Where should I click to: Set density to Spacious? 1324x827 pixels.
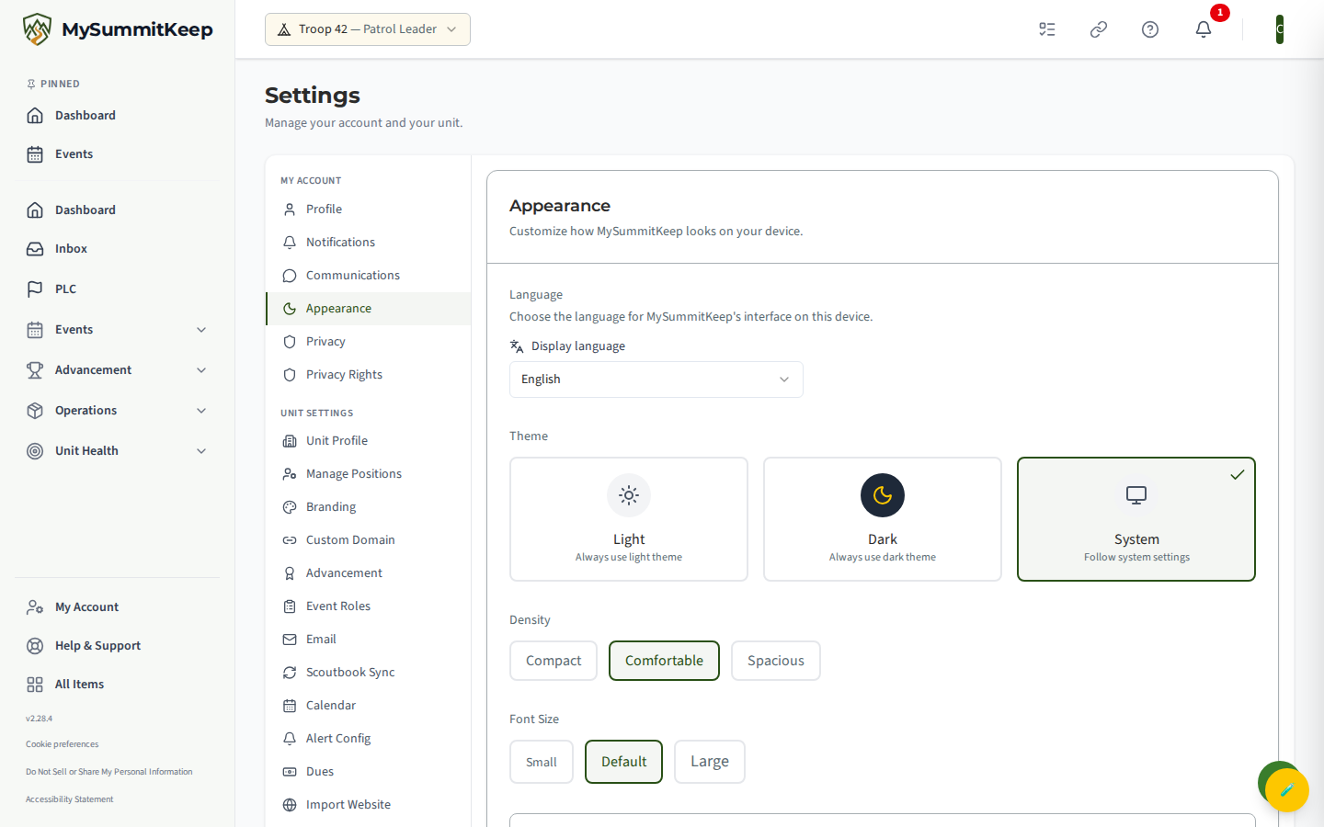click(x=776, y=661)
